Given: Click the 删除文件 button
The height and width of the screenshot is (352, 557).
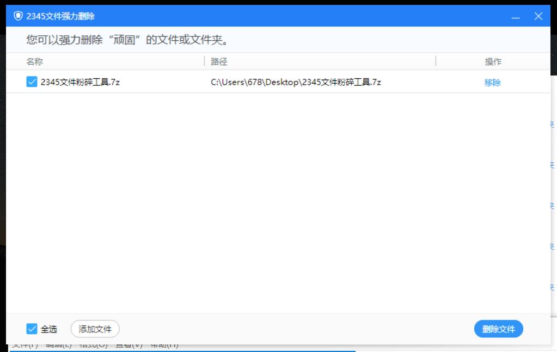Looking at the screenshot, I should pos(498,329).
